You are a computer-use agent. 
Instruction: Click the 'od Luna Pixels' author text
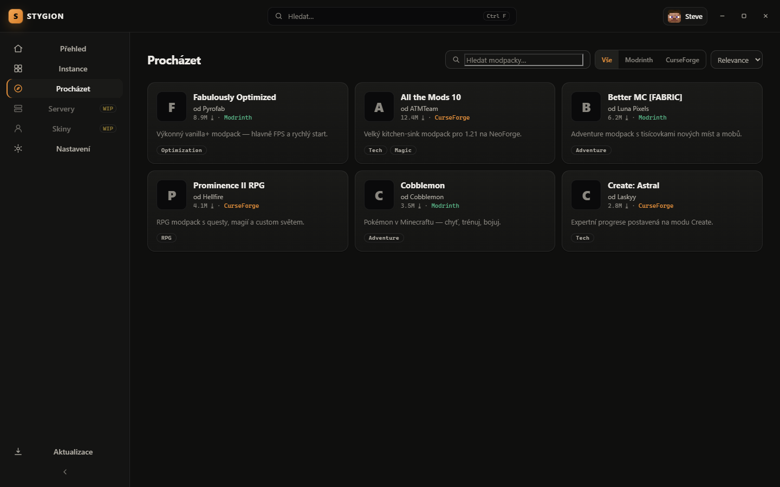pos(628,109)
